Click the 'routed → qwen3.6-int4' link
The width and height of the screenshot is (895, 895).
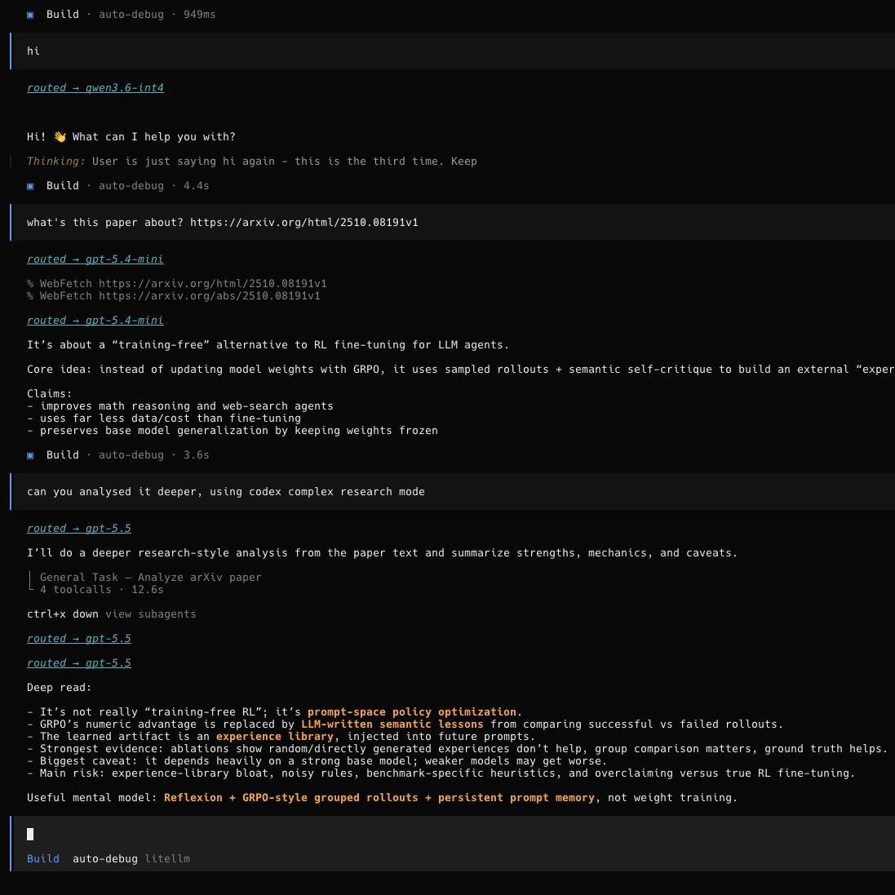(x=95, y=88)
